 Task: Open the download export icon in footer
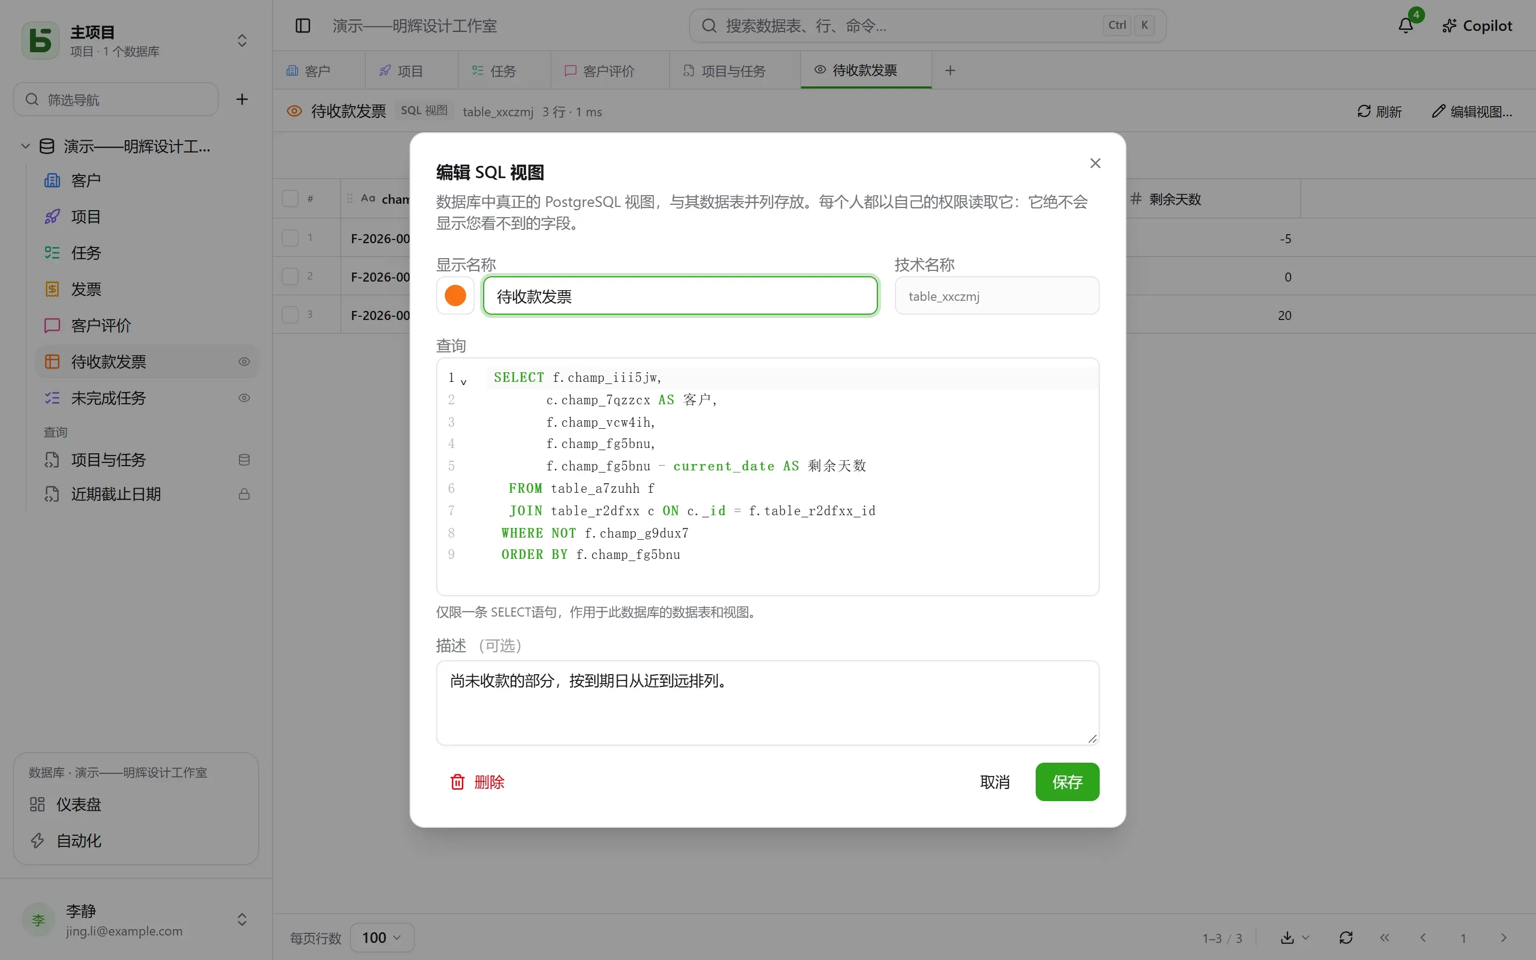click(1287, 938)
